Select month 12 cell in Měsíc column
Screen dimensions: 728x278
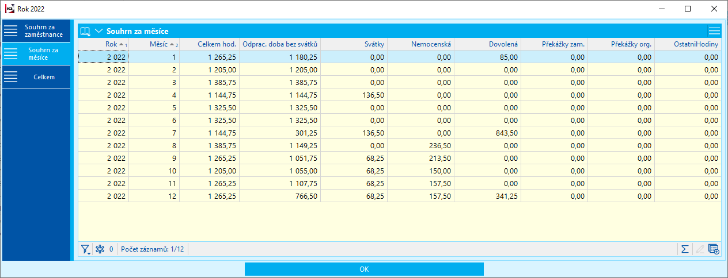coord(154,196)
